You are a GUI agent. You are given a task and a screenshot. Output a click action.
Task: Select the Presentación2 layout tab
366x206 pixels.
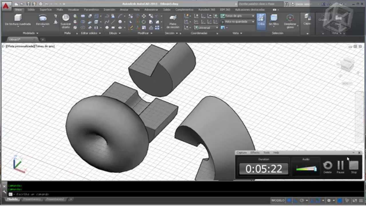[x=55, y=199]
